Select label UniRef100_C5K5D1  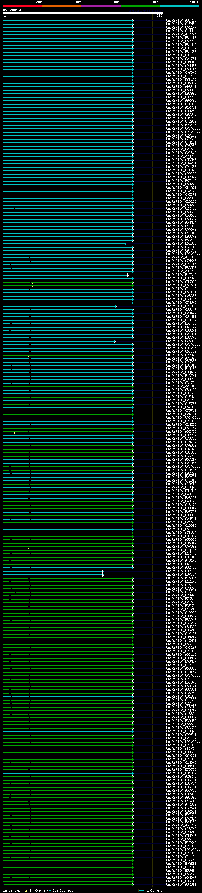click(181, 285)
